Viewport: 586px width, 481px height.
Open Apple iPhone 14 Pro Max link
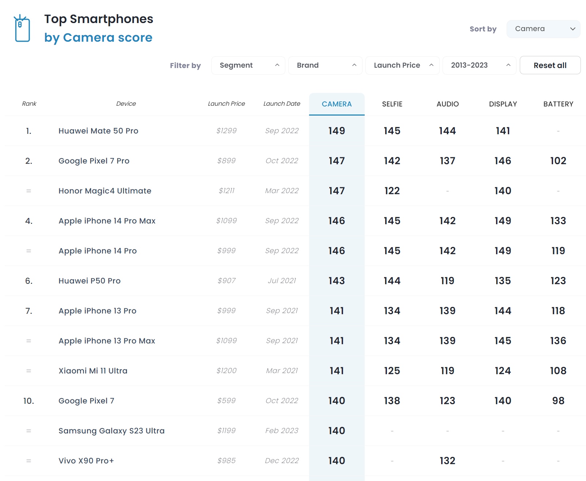(x=107, y=221)
